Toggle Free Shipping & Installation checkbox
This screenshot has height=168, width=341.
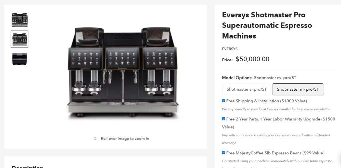[x=224, y=101]
